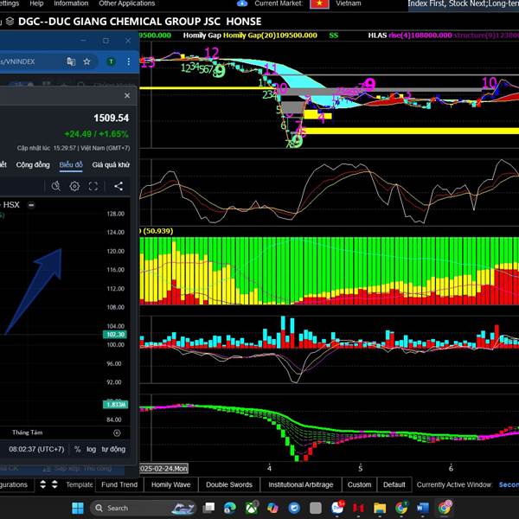This screenshot has width=519, height=519.
Task: Click the target go-to-date icon near Tháng Tám
Action: pyautogui.click(x=117, y=433)
